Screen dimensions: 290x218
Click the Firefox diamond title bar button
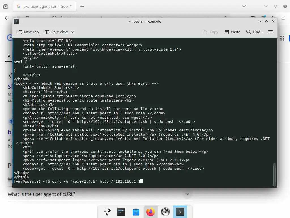(276, 6)
